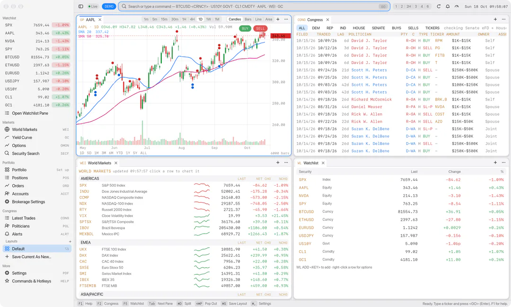Filter Congress trades by DEM

[316, 28]
